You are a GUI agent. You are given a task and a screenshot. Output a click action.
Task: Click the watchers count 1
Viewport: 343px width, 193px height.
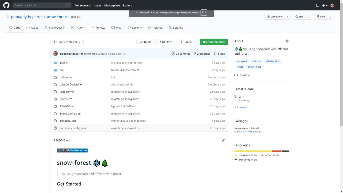click(x=288, y=17)
